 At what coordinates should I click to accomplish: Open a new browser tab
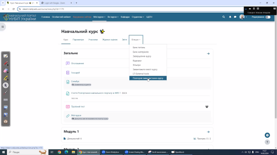tap(76, 3)
